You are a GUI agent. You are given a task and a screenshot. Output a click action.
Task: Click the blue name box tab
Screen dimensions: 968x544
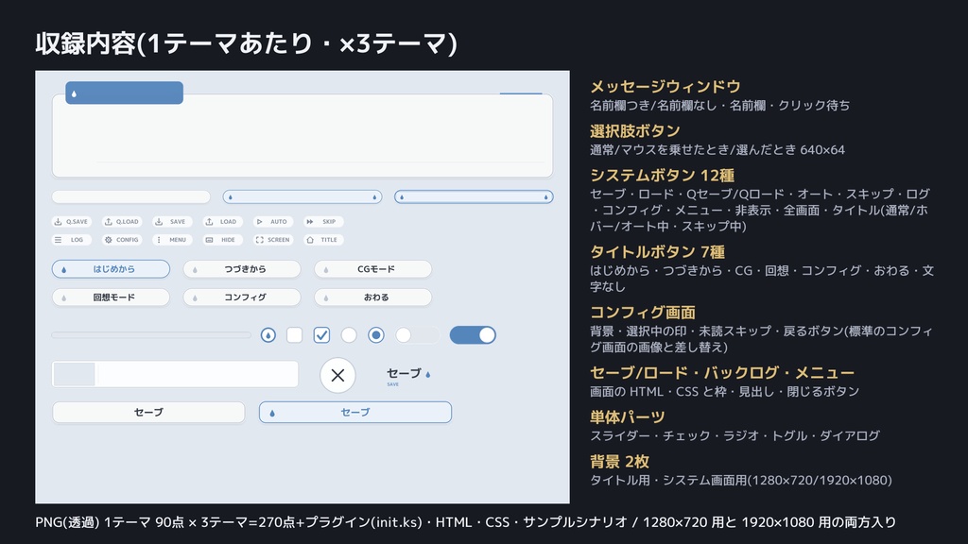124,93
